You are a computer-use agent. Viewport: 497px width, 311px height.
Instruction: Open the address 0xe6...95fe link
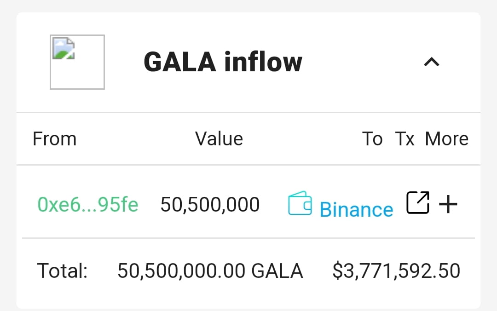tap(88, 204)
